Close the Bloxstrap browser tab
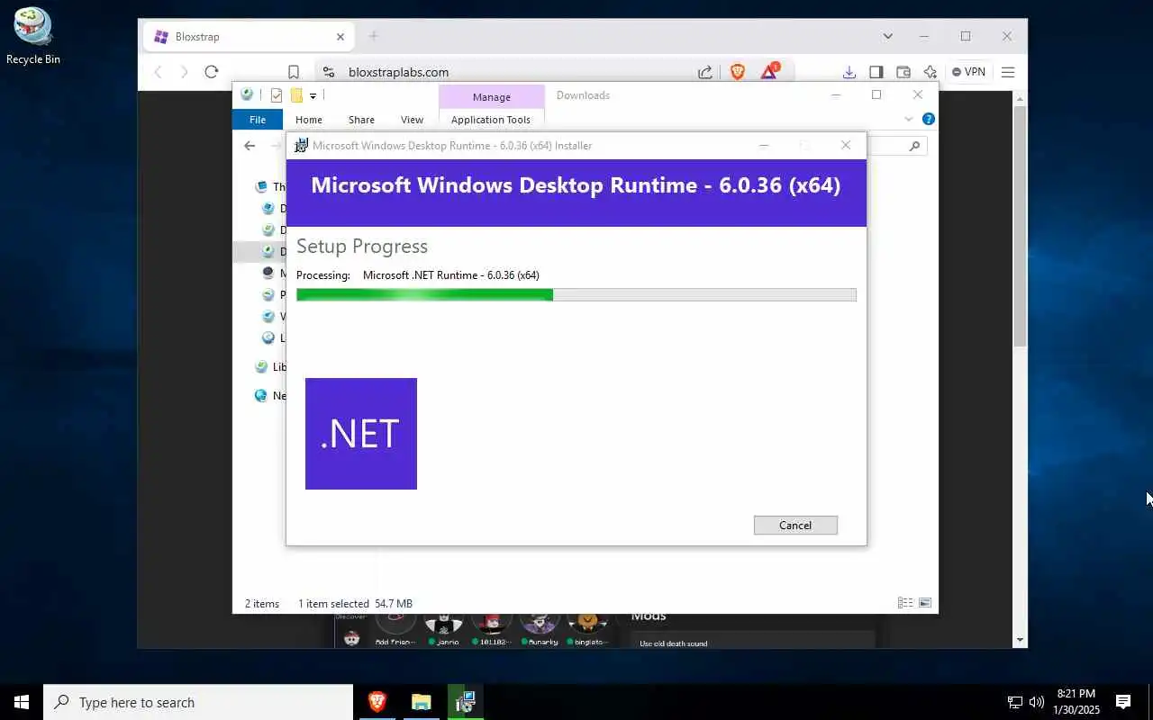 tap(340, 37)
